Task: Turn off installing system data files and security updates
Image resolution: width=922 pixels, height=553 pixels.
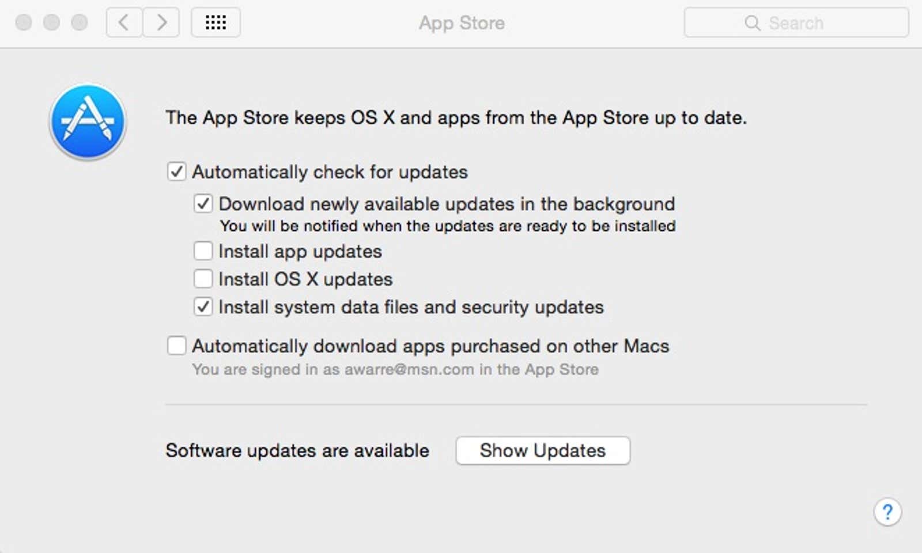Action: pyautogui.click(x=203, y=306)
